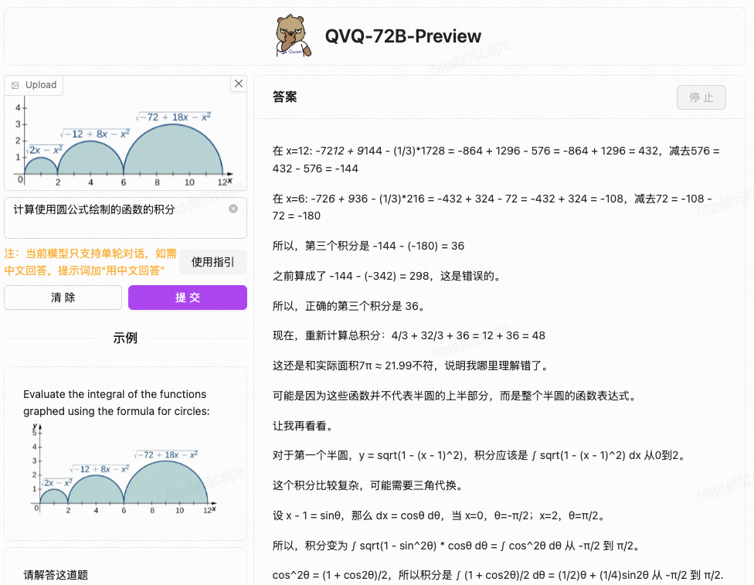
Task: Click answer line 所以，正确的第三个积分是 36。
Action: coord(349,306)
